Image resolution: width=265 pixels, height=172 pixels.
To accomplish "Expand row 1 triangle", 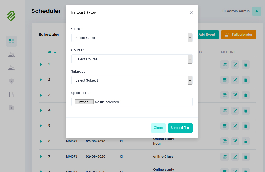I will click(x=41, y=65).
